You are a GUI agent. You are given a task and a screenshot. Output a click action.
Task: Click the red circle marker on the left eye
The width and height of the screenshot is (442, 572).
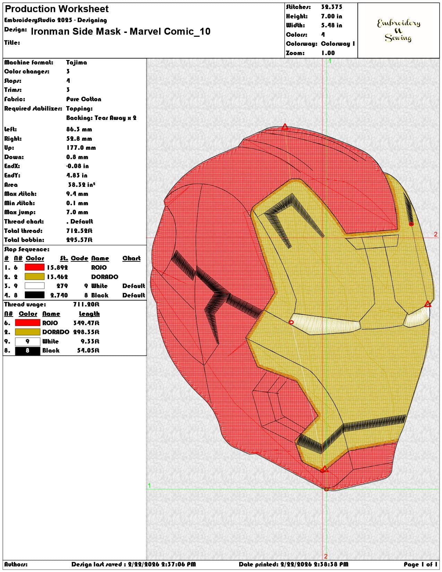[291, 322]
